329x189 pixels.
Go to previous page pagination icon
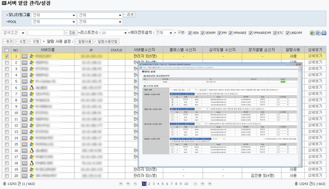coord(135,184)
